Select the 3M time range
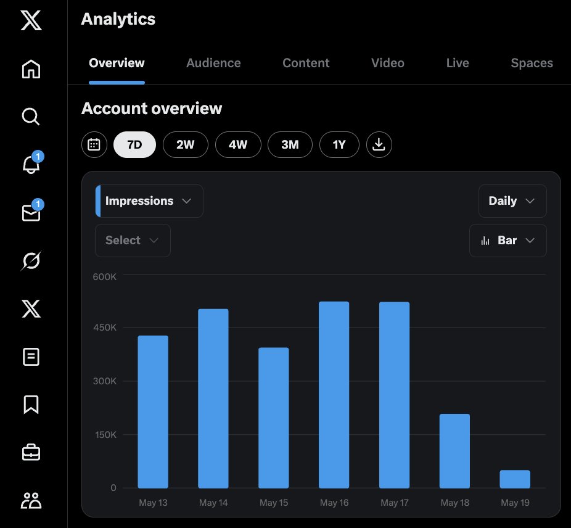This screenshot has width=571, height=528. [x=290, y=145]
